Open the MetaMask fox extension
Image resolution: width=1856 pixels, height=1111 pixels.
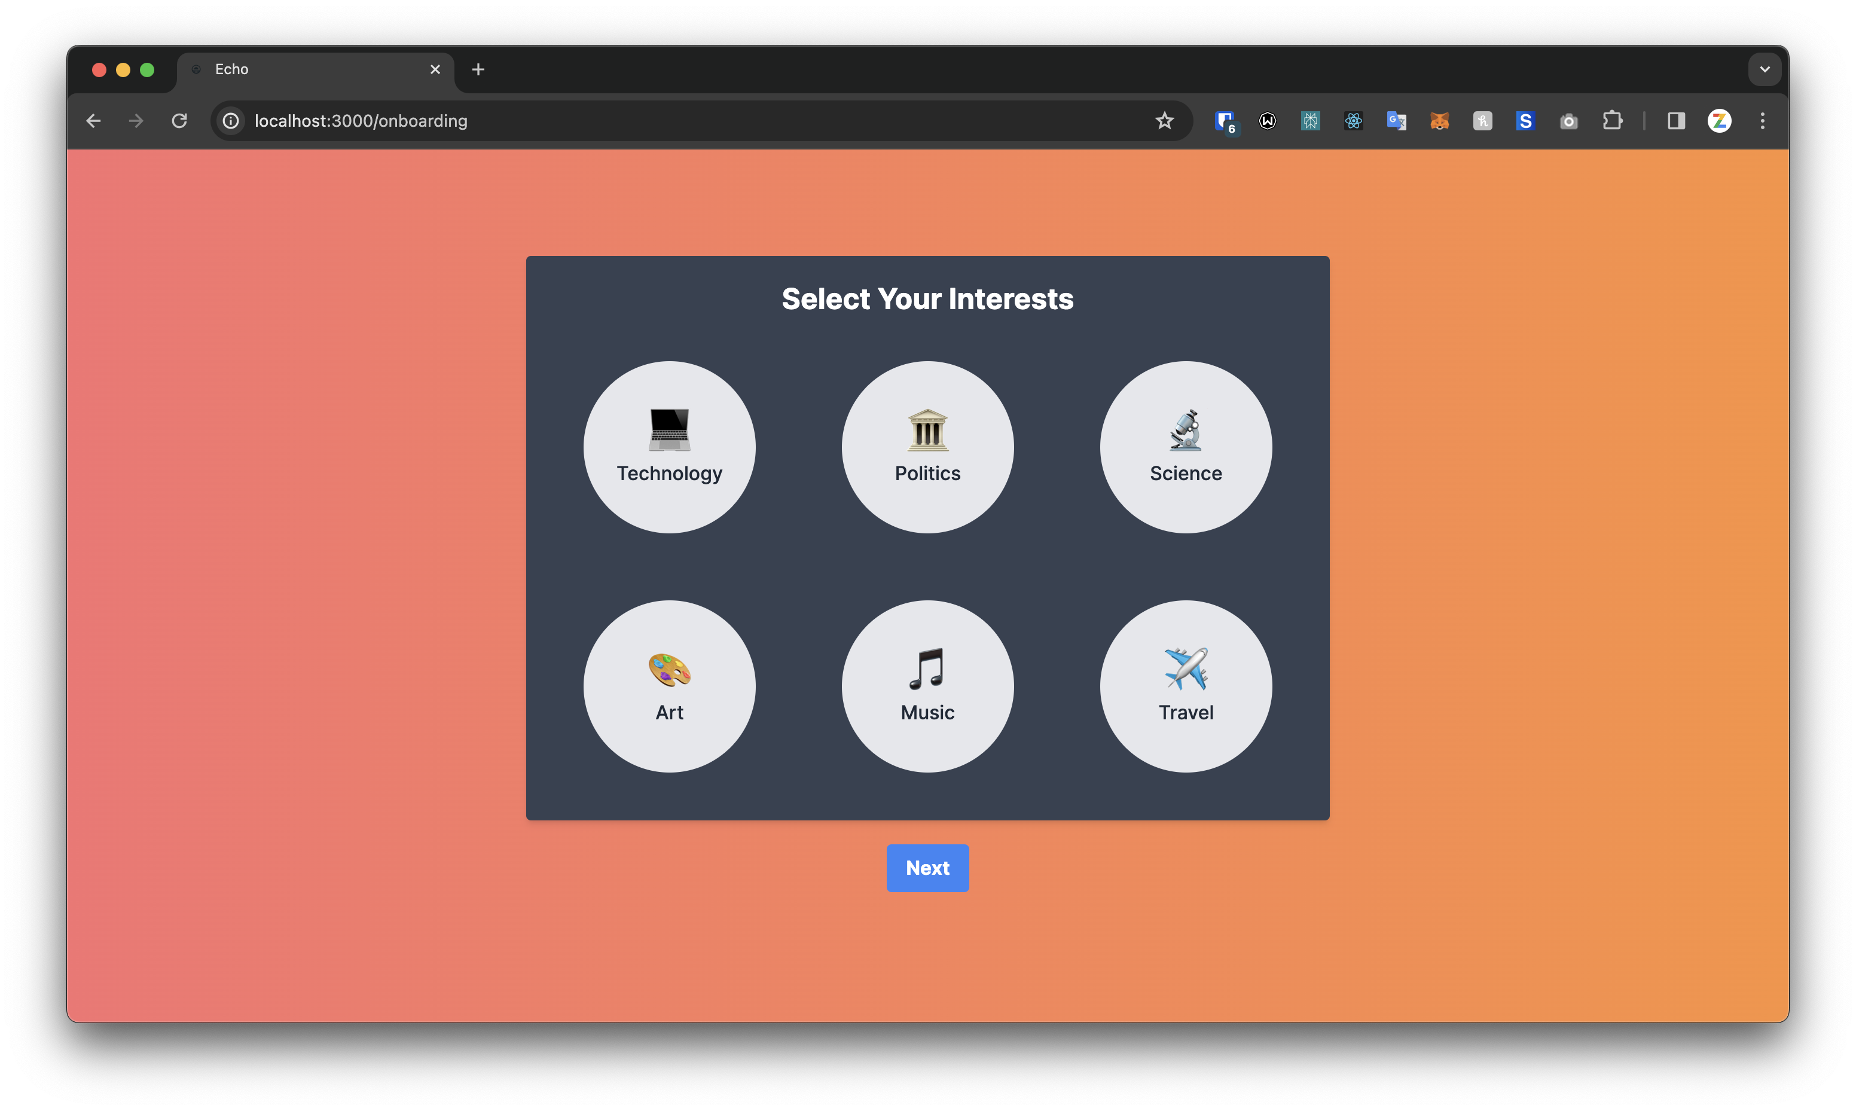coord(1439,121)
